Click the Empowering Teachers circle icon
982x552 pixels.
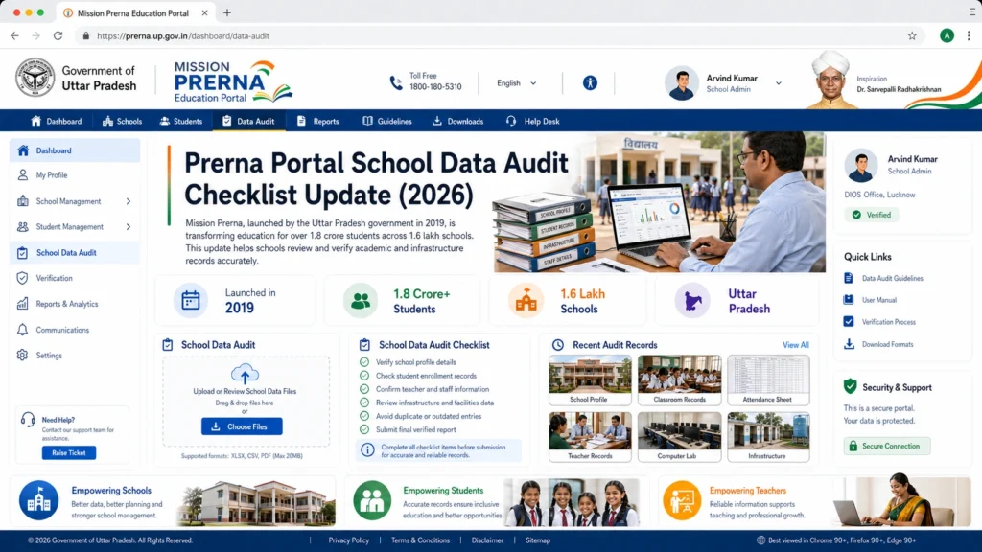coord(682,500)
